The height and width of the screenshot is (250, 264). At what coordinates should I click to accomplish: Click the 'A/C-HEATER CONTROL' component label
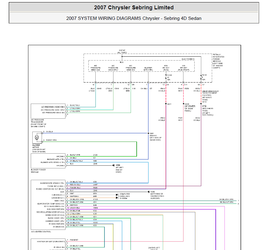[41, 232]
